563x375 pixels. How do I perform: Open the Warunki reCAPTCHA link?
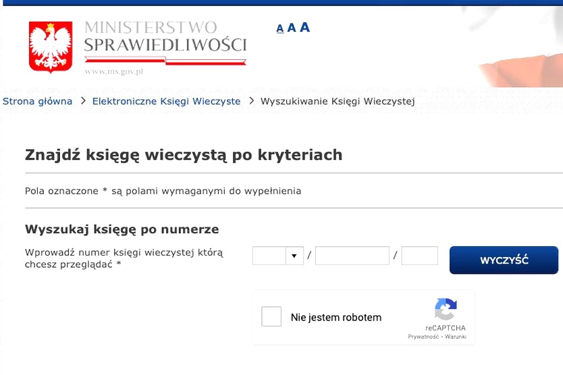click(455, 337)
